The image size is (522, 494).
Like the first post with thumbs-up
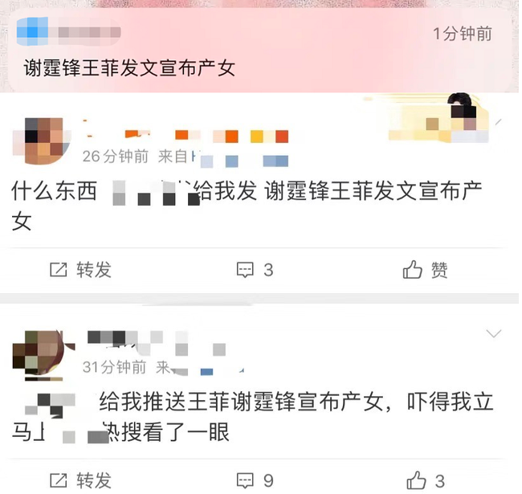point(413,269)
